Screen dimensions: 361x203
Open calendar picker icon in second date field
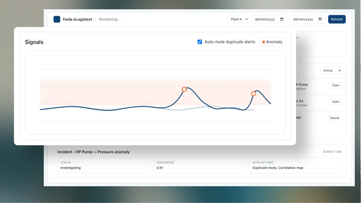320,19
